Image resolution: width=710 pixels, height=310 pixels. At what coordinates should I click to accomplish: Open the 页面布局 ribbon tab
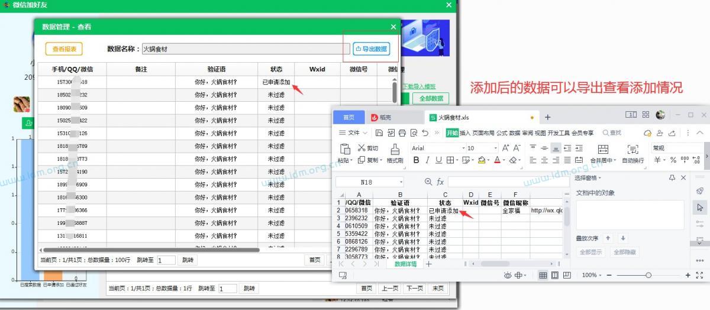tap(483, 133)
